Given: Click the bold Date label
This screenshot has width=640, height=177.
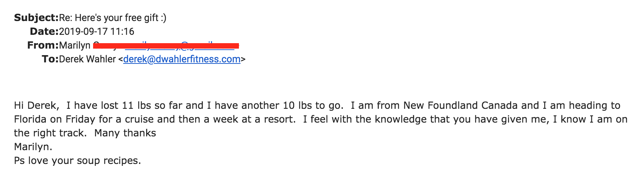Looking at the screenshot, I should [44, 32].
